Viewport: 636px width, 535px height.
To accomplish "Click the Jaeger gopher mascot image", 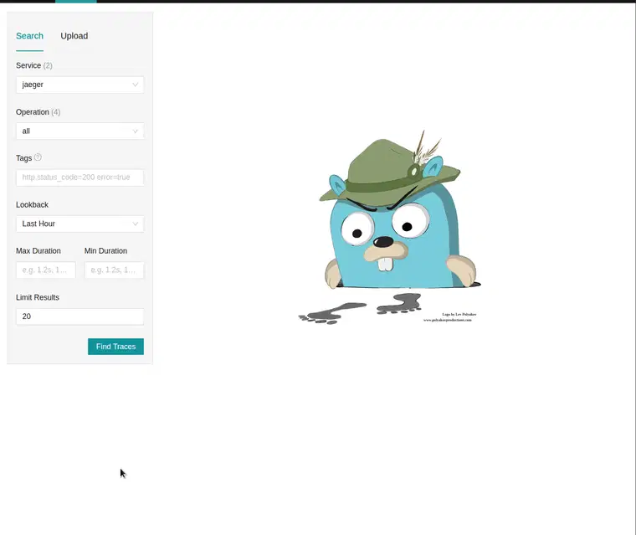I will (x=389, y=228).
